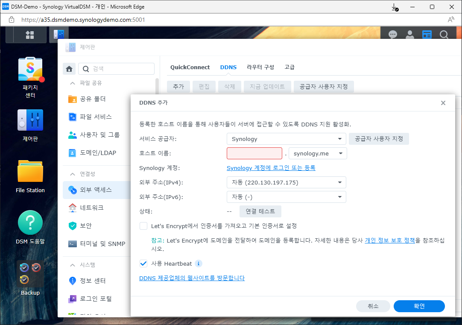Open the notifications chat bubble icon
This screenshot has width=462, height=325.
[x=392, y=35]
